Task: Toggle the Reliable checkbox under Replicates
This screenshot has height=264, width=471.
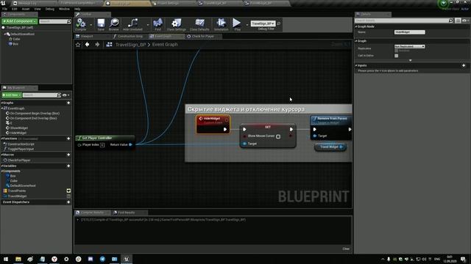Action: pyautogui.click(x=397, y=51)
